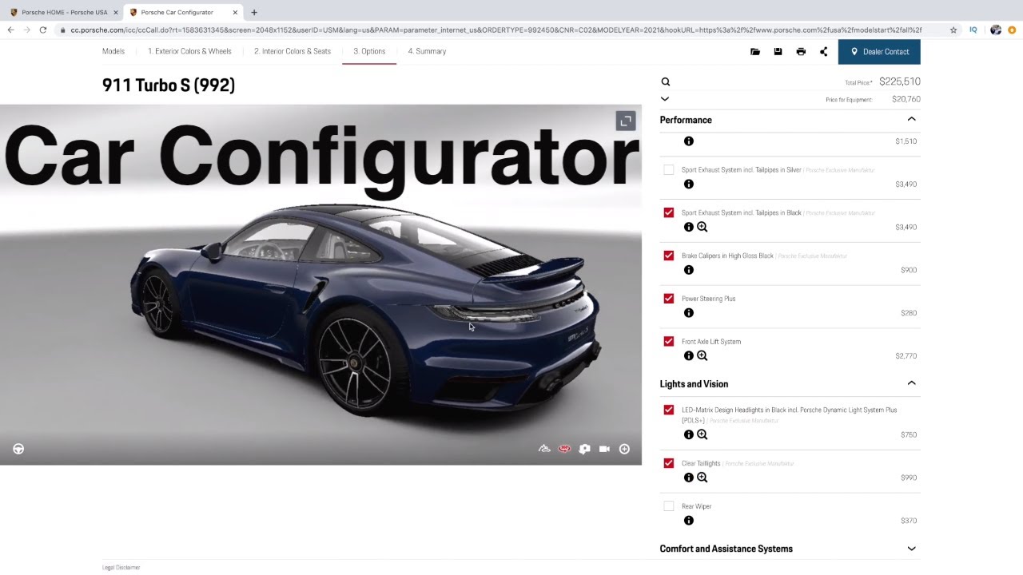Go to the Models step

click(113, 51)
